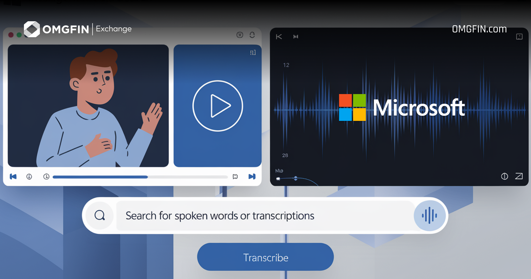The image size is (531, 279).
Task: Click the '12' waveform scale label
Action: click(x=286, y=65)
